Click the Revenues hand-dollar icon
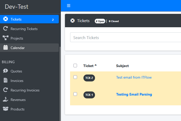This screenshot has width=181, height=121. tap(6, 99)
